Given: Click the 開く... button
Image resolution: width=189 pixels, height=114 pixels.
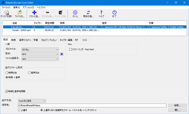Looking at the screenshot, I should 178,110.
